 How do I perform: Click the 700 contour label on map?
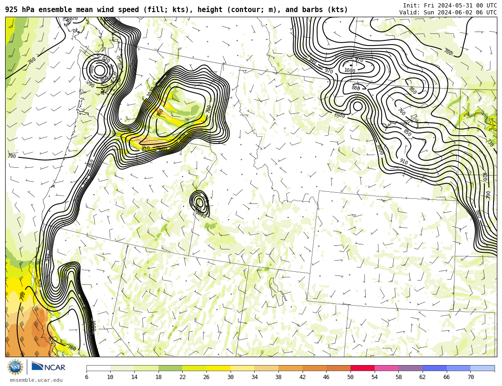(x=448, y=52)
